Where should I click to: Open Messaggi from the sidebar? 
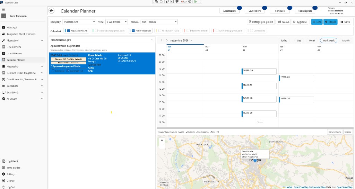(x=11, y=28)
